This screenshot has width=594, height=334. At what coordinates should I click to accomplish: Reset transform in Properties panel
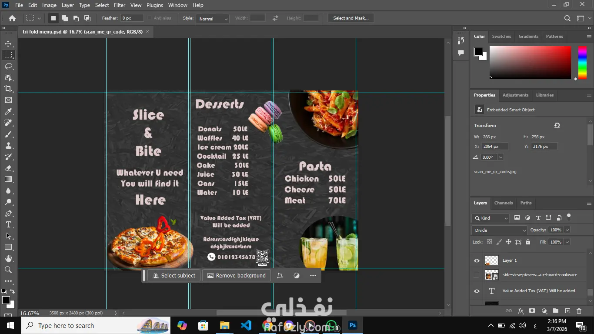point(557,125)
